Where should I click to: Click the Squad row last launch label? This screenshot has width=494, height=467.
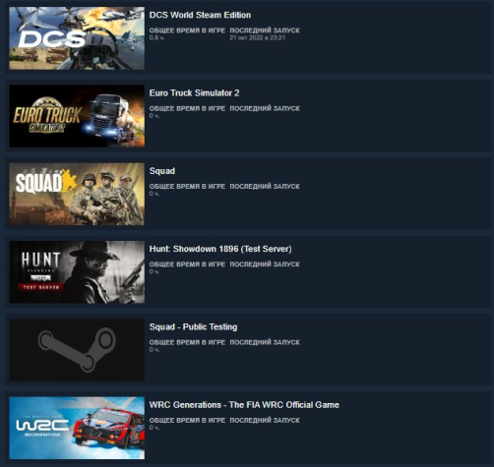point(265,187)
